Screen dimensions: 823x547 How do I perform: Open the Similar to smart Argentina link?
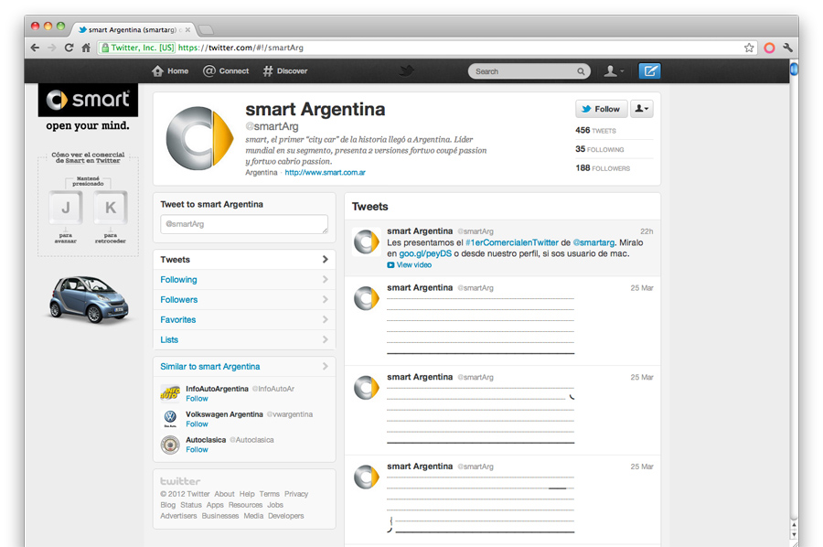[x=210, y=367]
